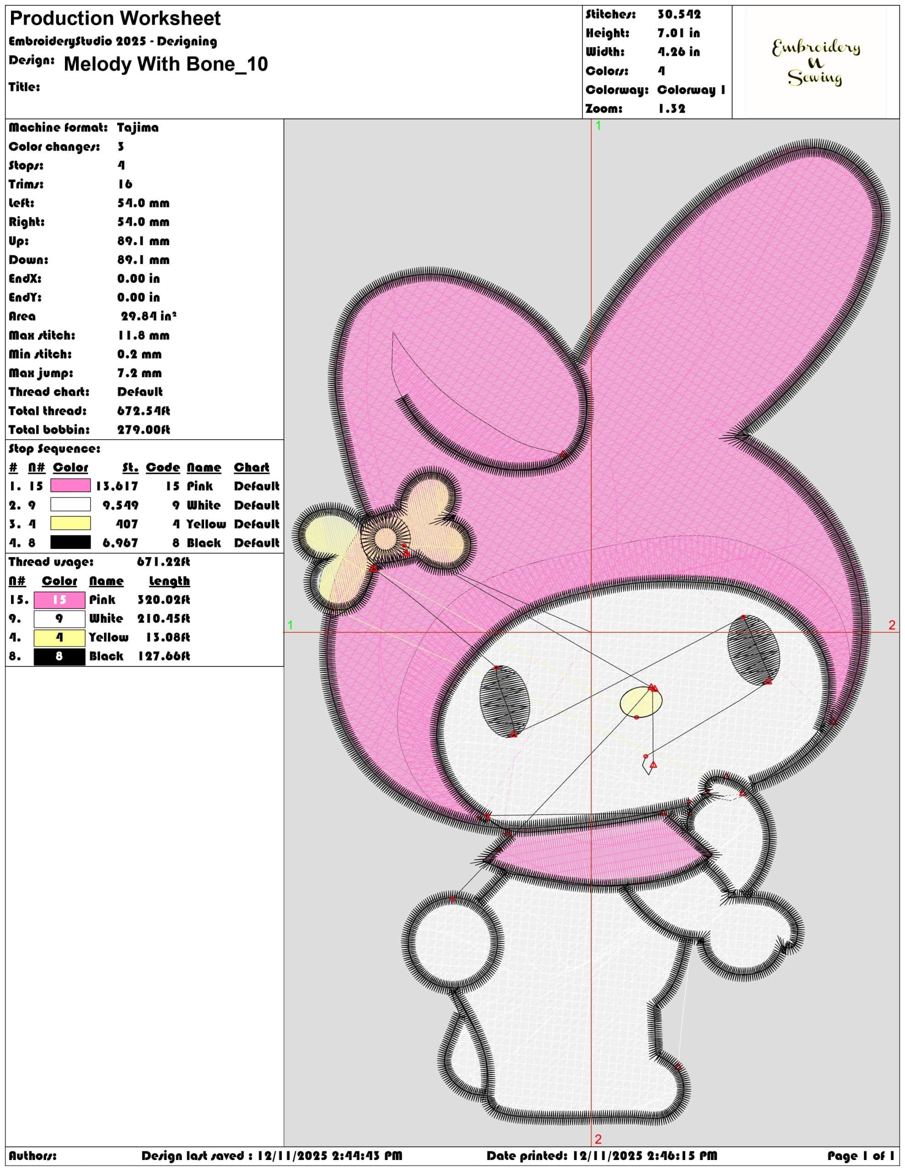Click the stitch count "6,967" in the Black row
The height and width of the screenshot is (1171, 905).
(x=121, y=543)
